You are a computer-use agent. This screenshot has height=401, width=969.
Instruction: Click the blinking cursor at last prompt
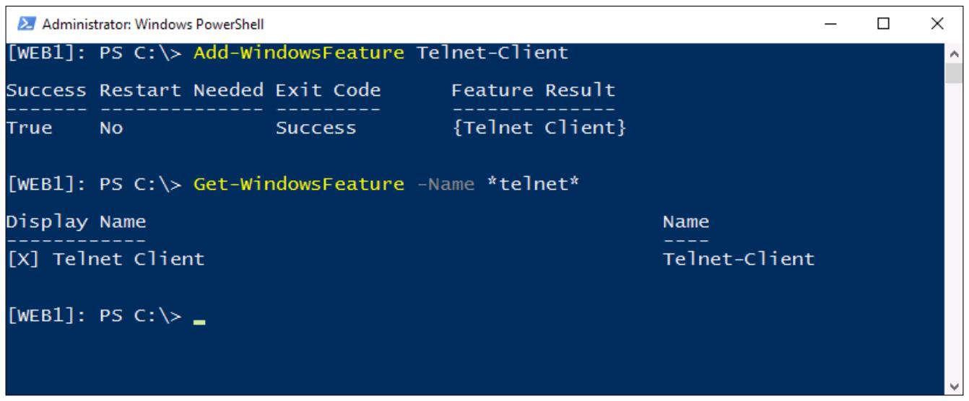[200, 323]
